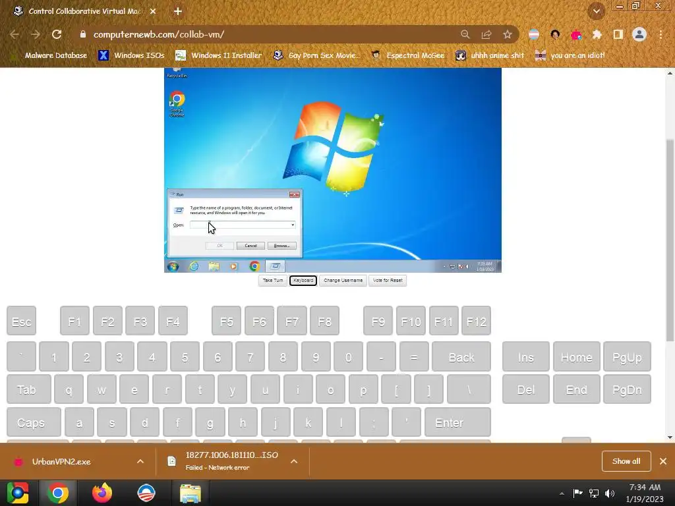675x506 pixels.
Task: Click the Vote for Reset button
Action: tap(388, 281)
